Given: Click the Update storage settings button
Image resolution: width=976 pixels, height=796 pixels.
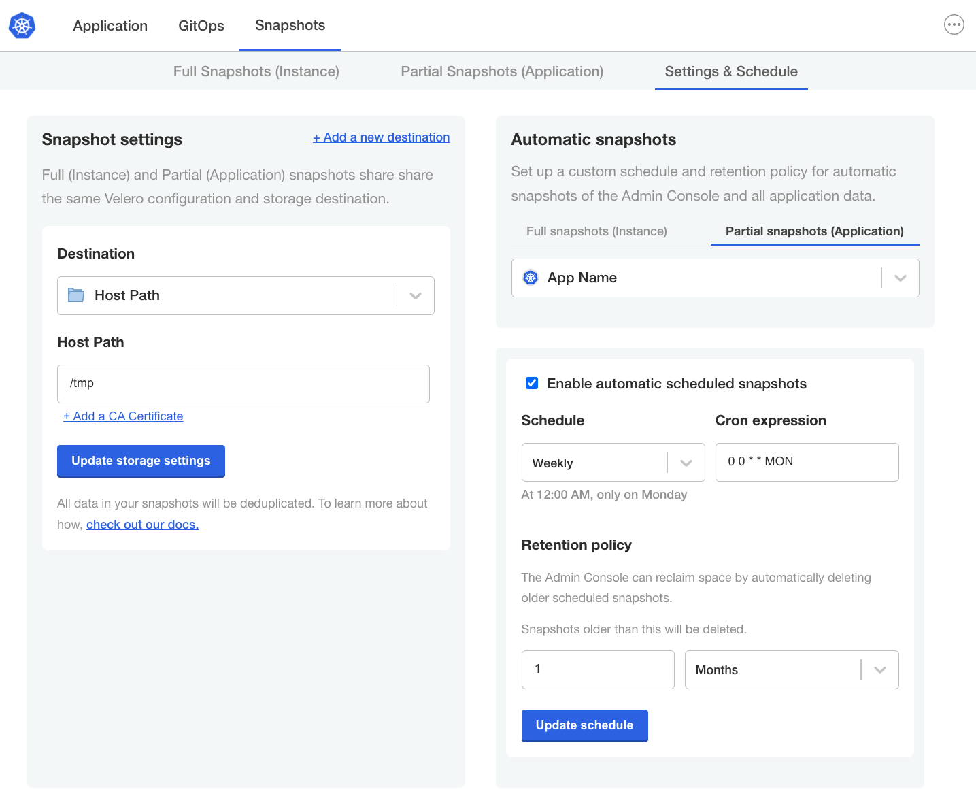Looking at the screenshot, I should coord(141,461).
